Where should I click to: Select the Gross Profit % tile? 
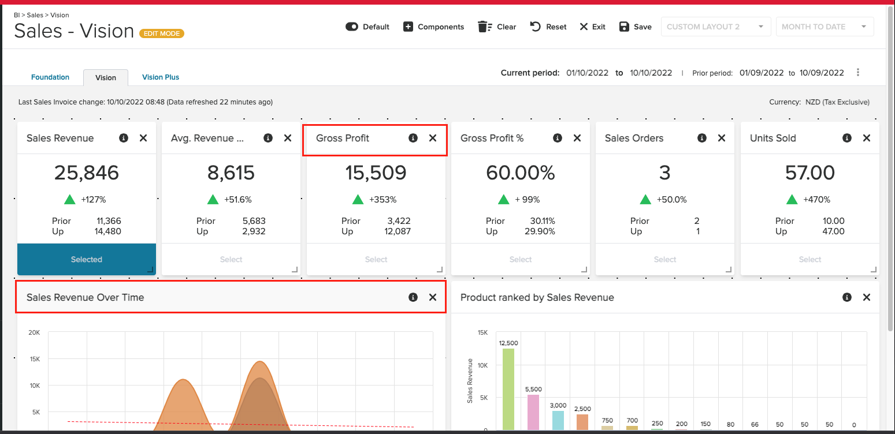520,259
